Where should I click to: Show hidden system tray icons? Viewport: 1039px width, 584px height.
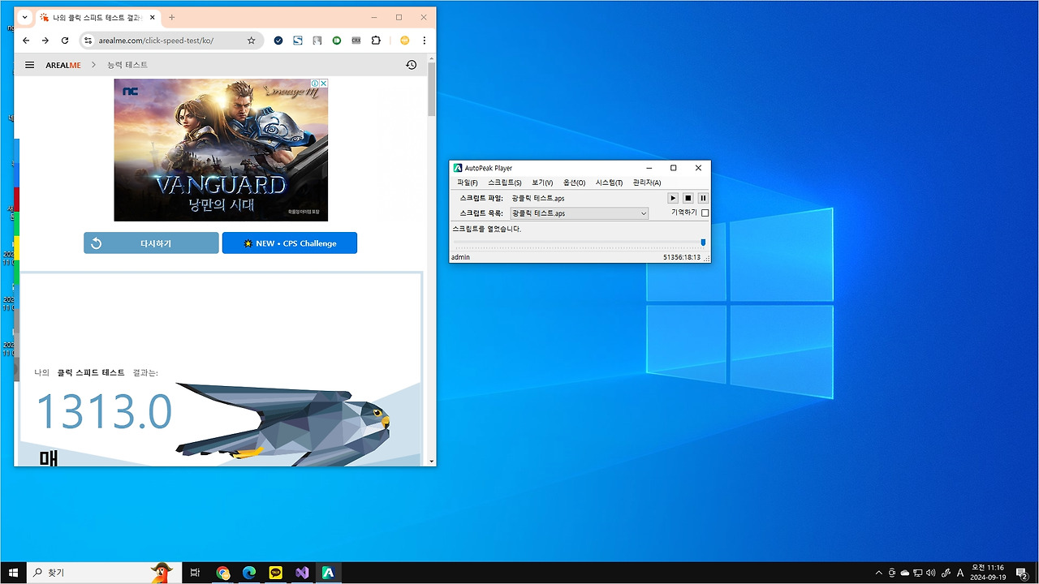click(878, 573)
